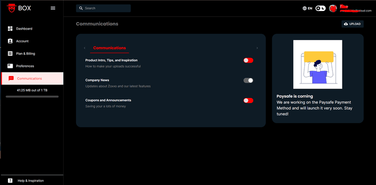Click the user avatar picture
376x185 pixels.
333,8
